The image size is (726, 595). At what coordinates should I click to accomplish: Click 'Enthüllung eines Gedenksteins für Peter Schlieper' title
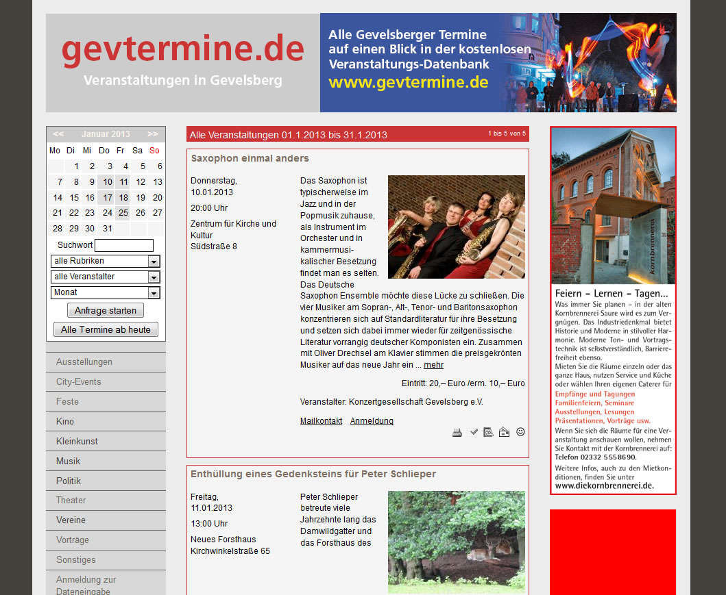[x=313, y=474]
